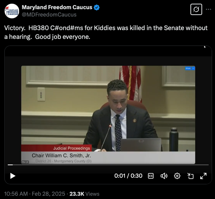Screen dimensions: 215x199
Task: Open the Maryland Freedom Caucus display name
Action: [57, 7]
